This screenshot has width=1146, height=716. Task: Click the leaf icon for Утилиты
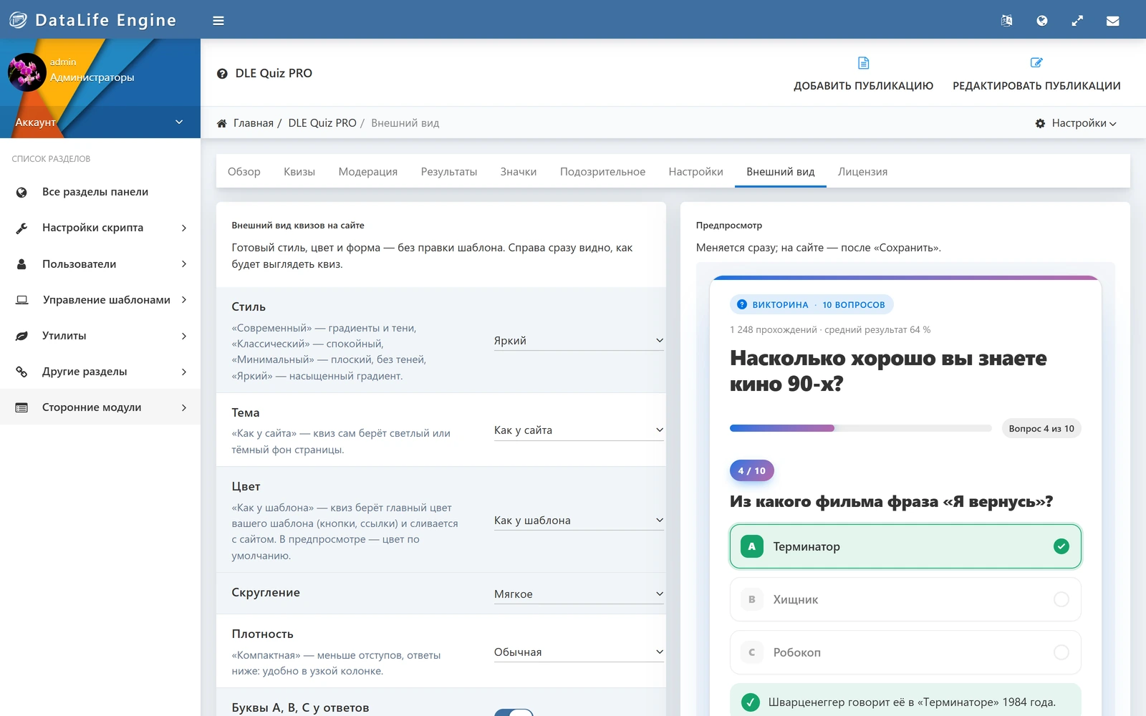click(x=21, y=336)
